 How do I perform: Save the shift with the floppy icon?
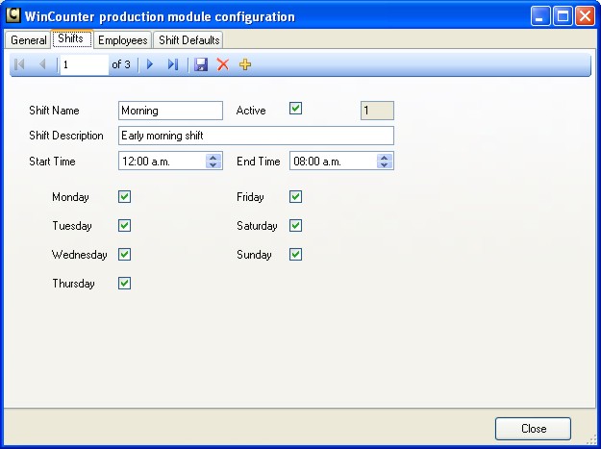201,64
